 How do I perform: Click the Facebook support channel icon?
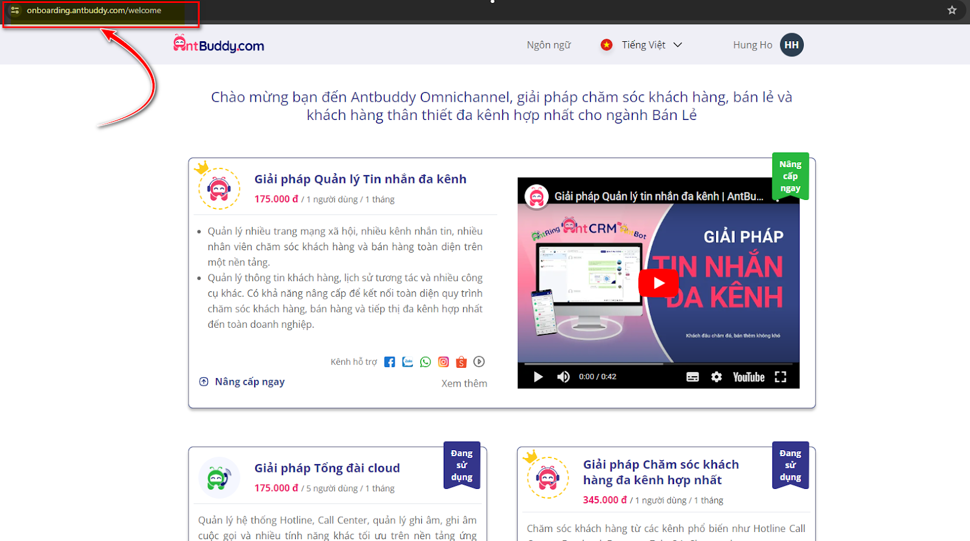[x=390, y=362]
